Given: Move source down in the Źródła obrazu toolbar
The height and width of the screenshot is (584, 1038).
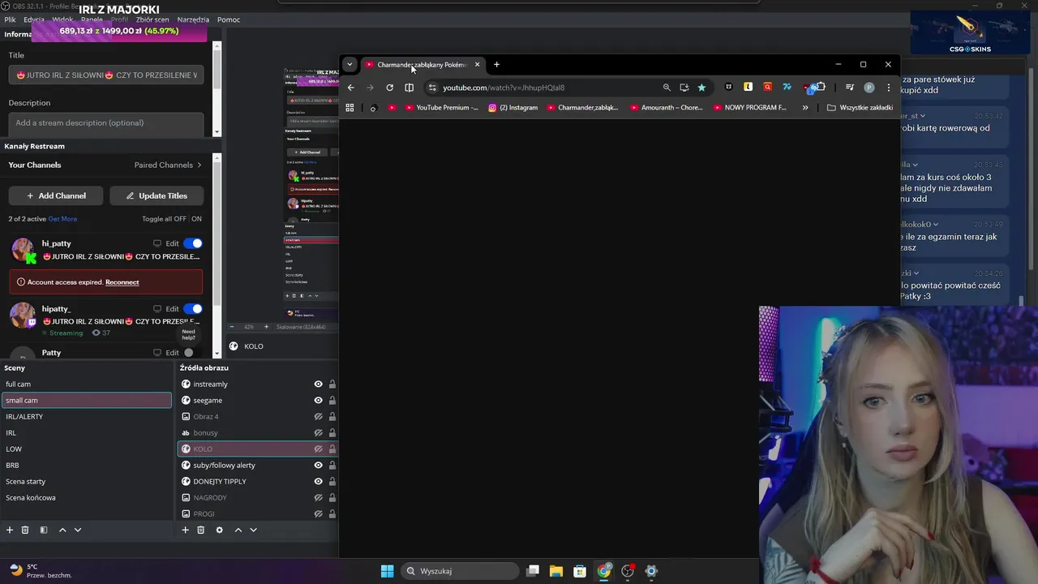Looking at the screenshot, I should coord(253,530).
